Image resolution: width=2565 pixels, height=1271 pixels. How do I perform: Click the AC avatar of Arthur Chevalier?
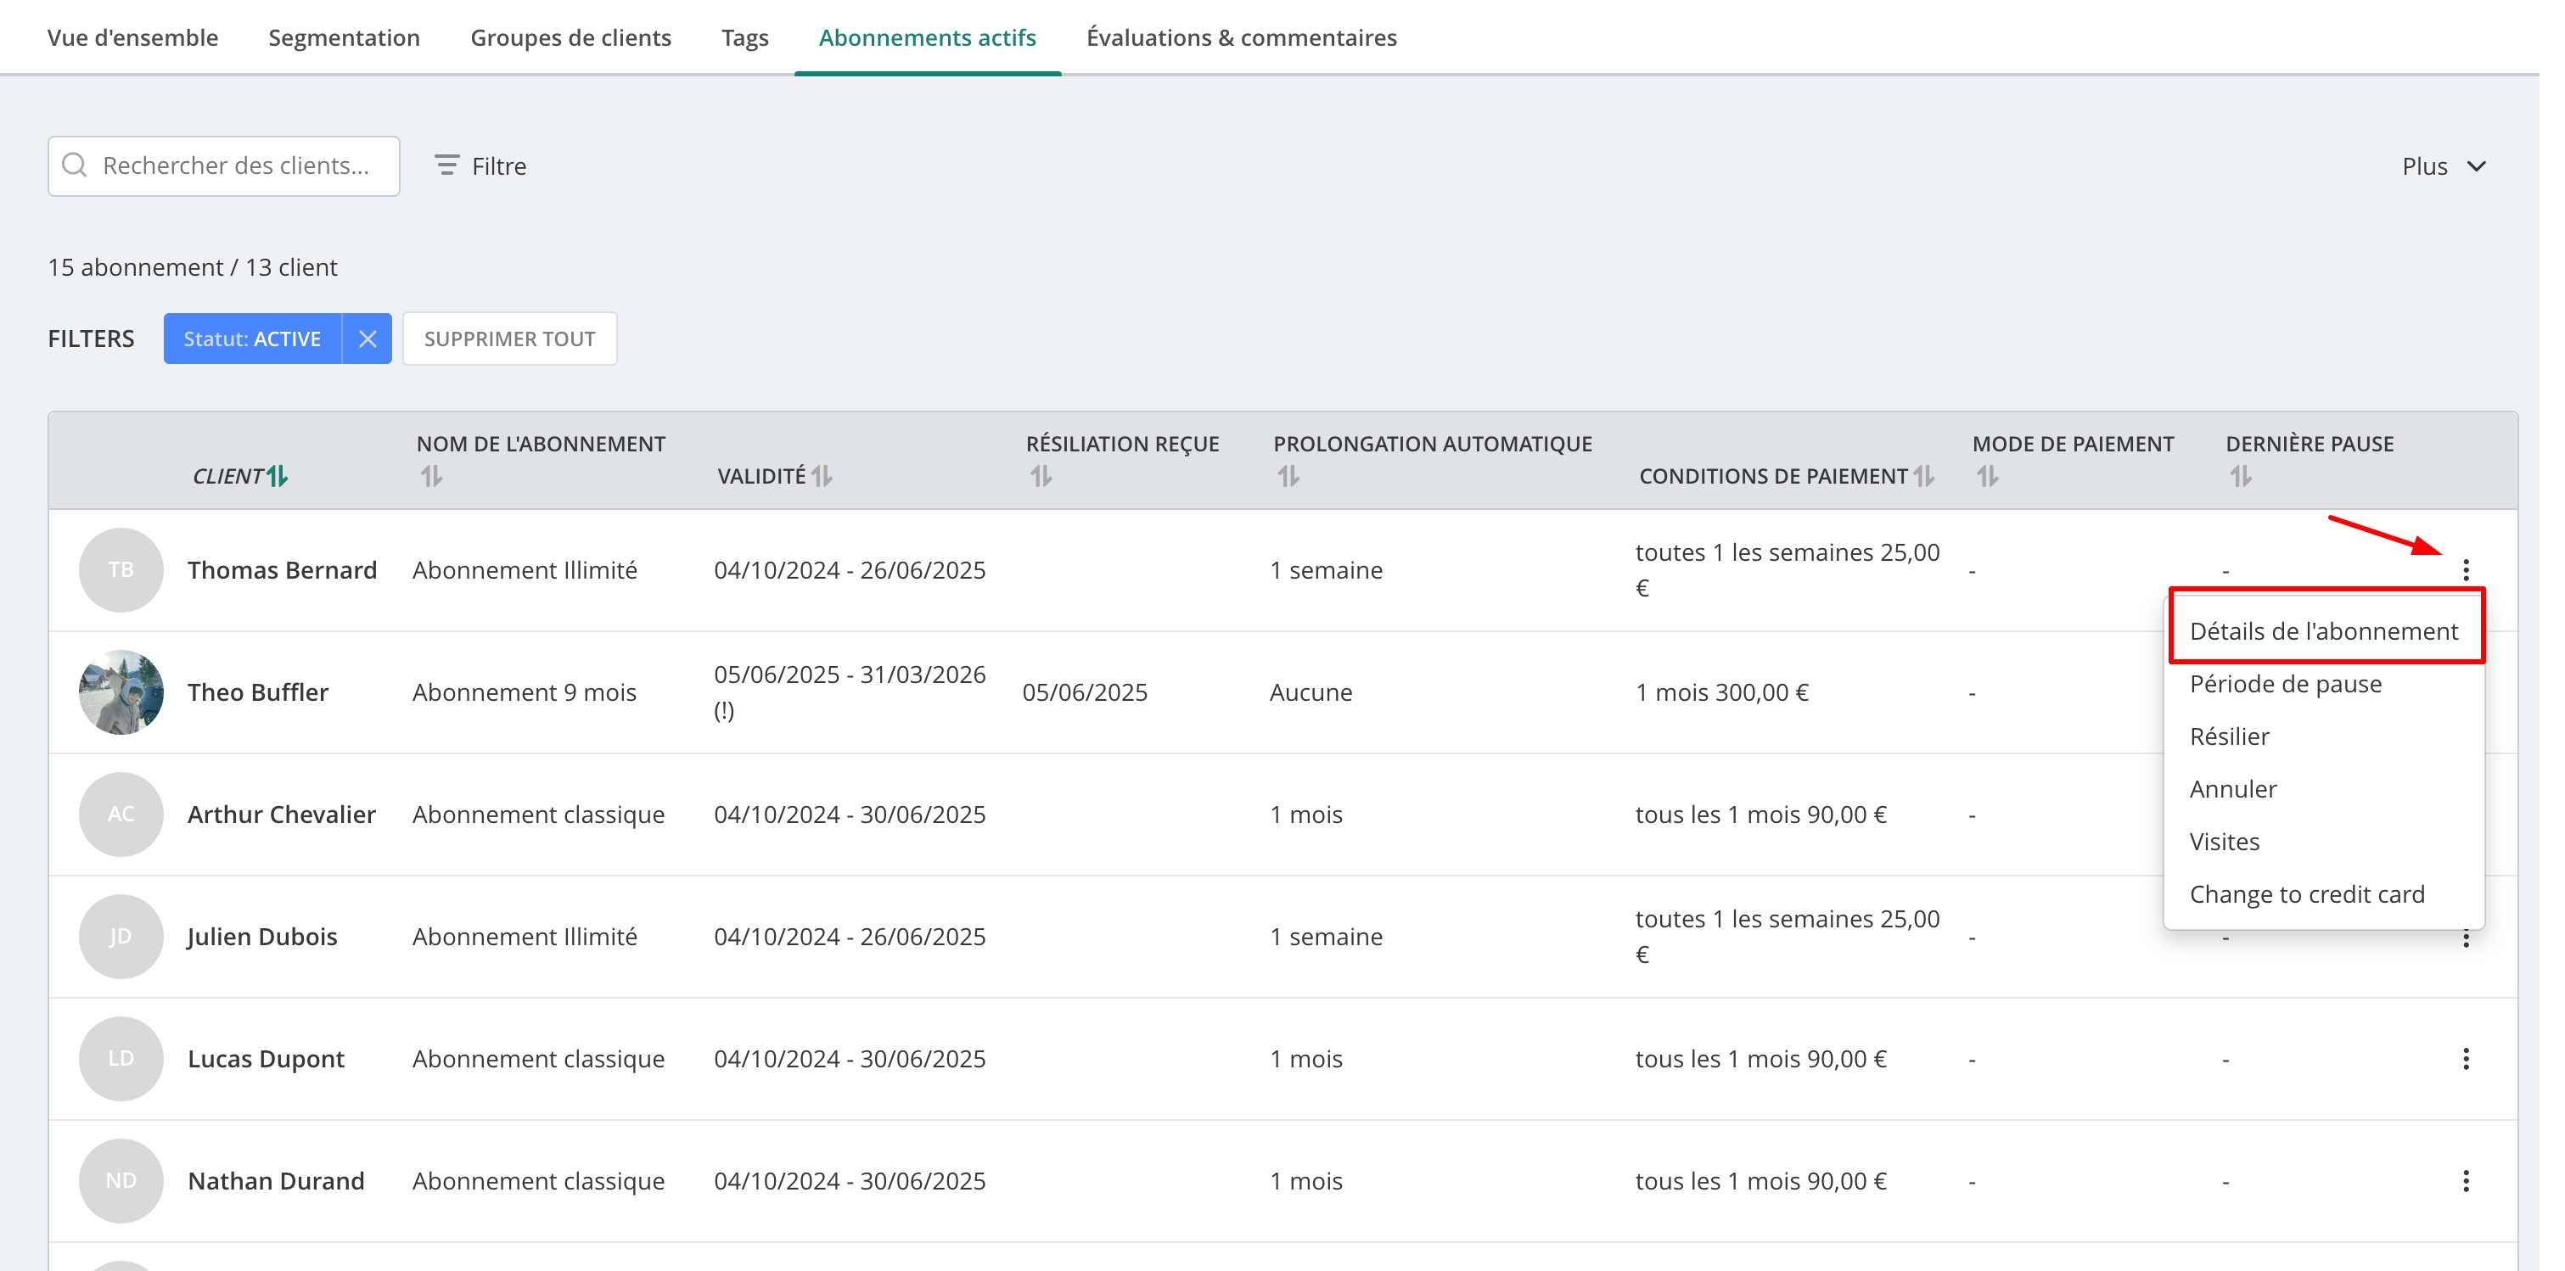tap(121, 815)
